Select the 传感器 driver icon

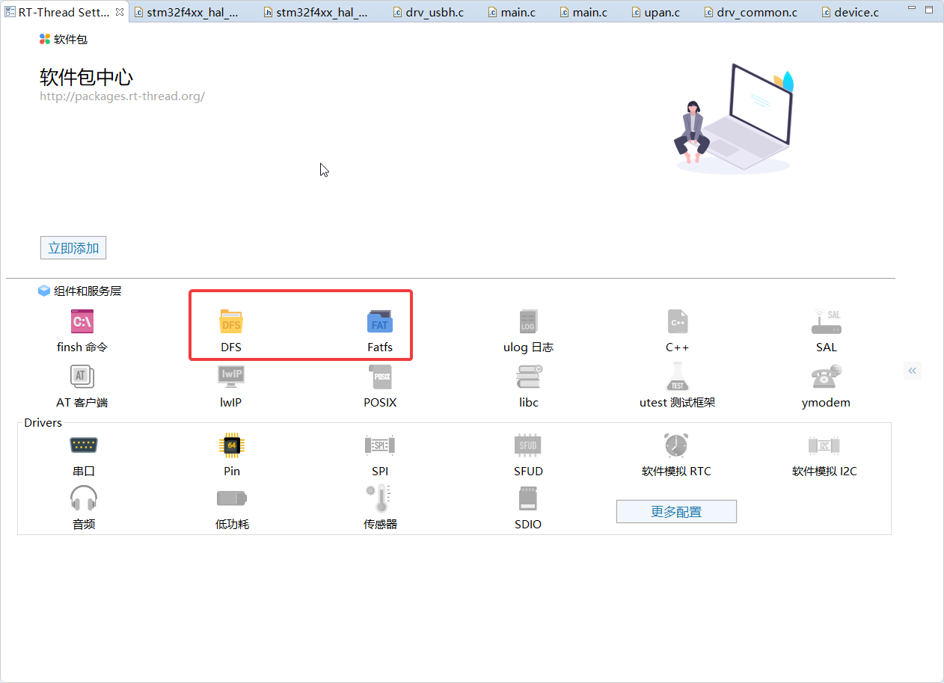pyautogui.click(x=380, y=498)
